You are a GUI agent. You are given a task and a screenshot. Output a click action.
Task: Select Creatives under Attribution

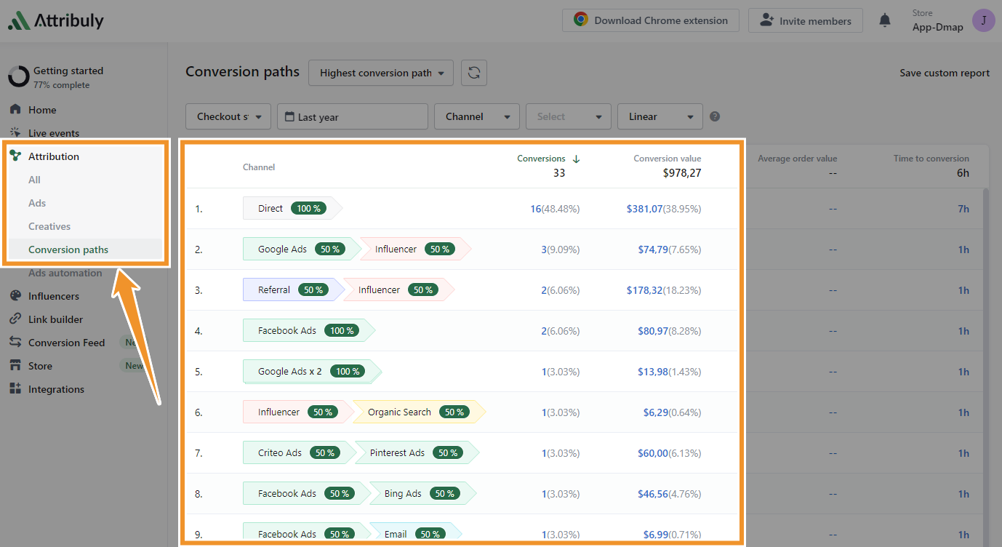click(x=49, y=226)
